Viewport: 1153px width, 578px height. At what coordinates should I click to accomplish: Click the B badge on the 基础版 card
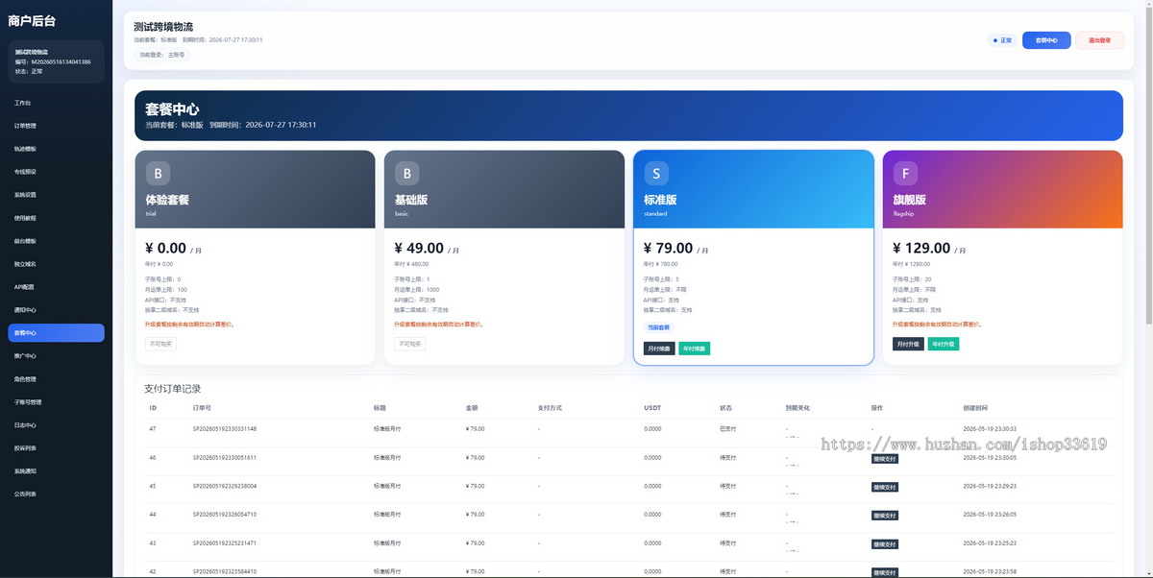pos(407,173)
